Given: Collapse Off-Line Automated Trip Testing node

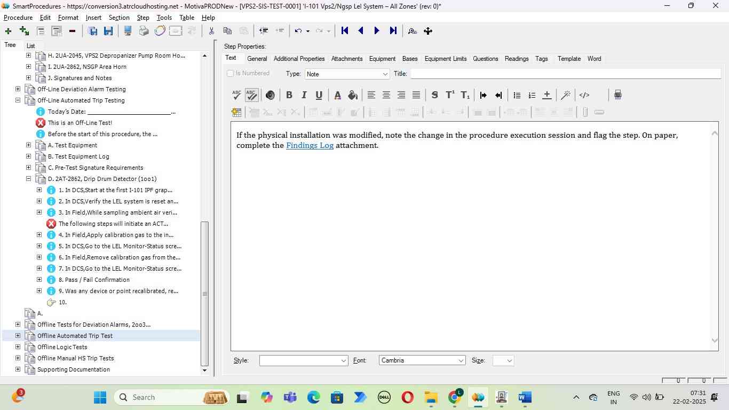Looking at the screenshot, I should (x=18, y=100).
